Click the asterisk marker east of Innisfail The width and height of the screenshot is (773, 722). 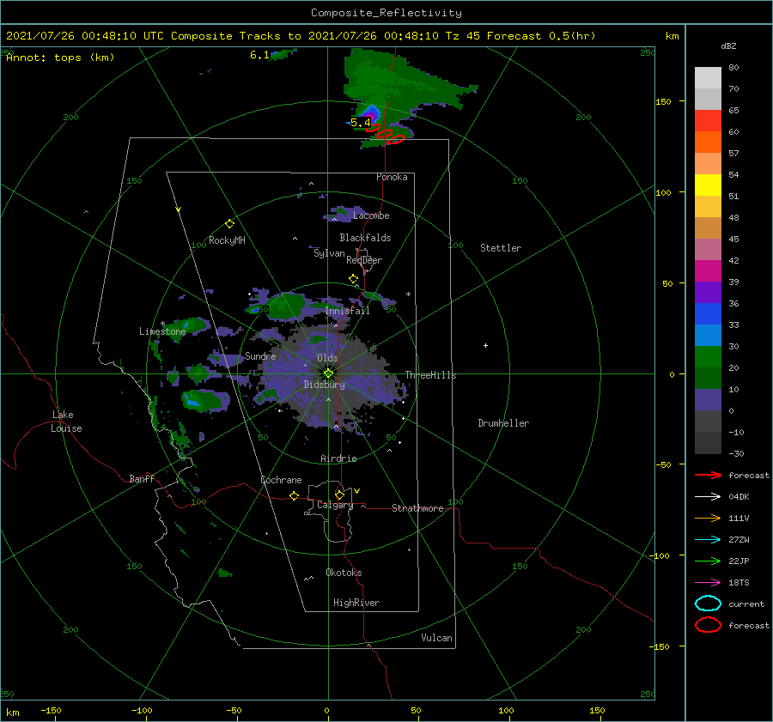coord(408,294)
